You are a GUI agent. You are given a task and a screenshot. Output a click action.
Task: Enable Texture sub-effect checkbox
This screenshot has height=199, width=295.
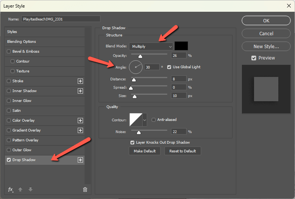pyautogui.click(x=13, y=71)
